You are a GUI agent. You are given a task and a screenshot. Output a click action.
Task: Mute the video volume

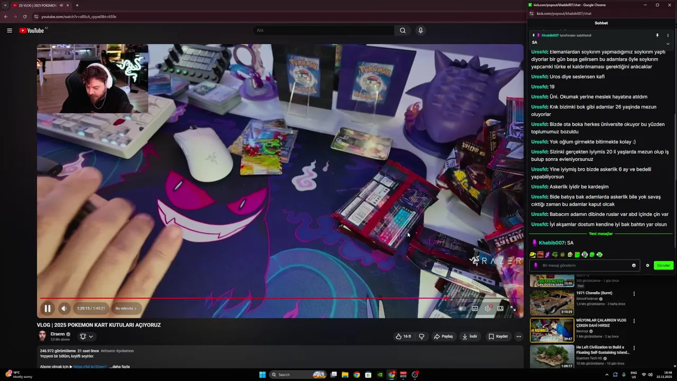(x=64, y=309)
